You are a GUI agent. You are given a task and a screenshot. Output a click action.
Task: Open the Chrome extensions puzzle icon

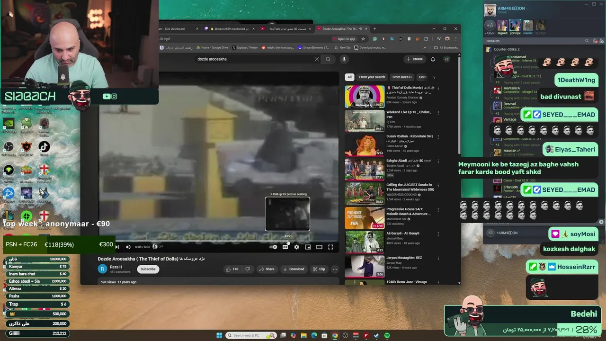coord(426,39)
